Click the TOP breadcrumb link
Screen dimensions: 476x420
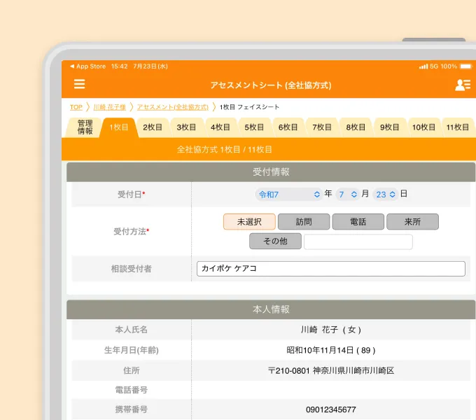click(x=76, y=107)
